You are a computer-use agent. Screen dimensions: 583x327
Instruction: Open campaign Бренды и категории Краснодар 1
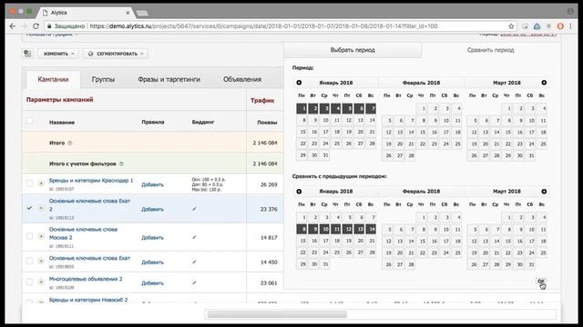click(91, 181)
